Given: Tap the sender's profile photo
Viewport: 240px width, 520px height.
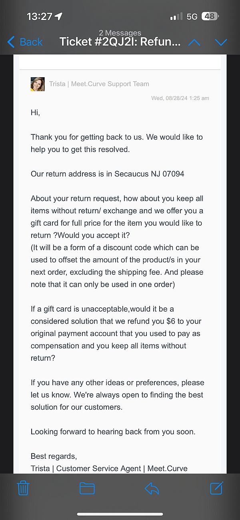Looking at the screenshot, I should (x=38, y=84).
